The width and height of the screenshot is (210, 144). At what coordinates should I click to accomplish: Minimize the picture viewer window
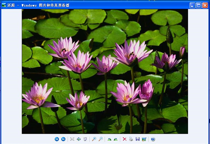pyautogui.click(x=192, y=5)
